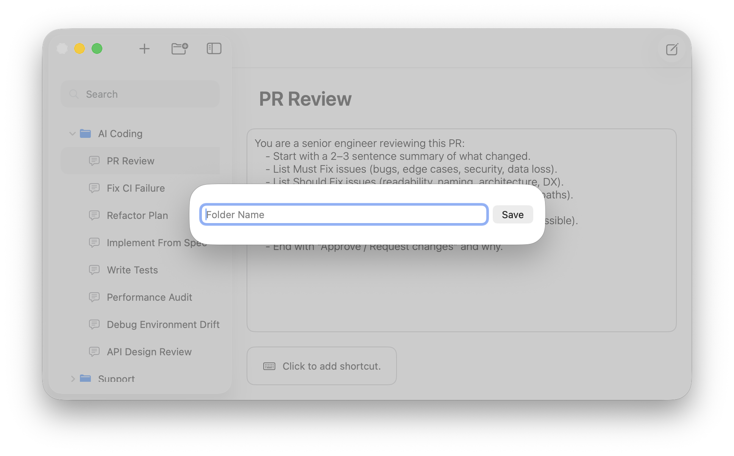
Task: Click the folder icon beside Support
Action: (86, 378)
